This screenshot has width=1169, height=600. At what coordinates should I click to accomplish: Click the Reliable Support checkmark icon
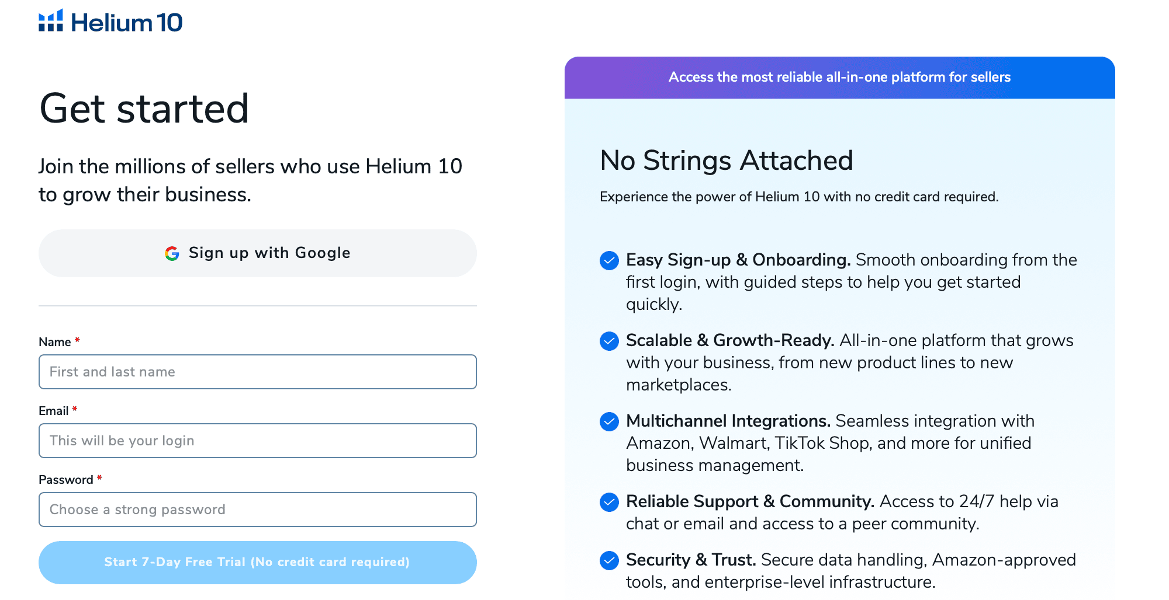click(x=609, y=502)
